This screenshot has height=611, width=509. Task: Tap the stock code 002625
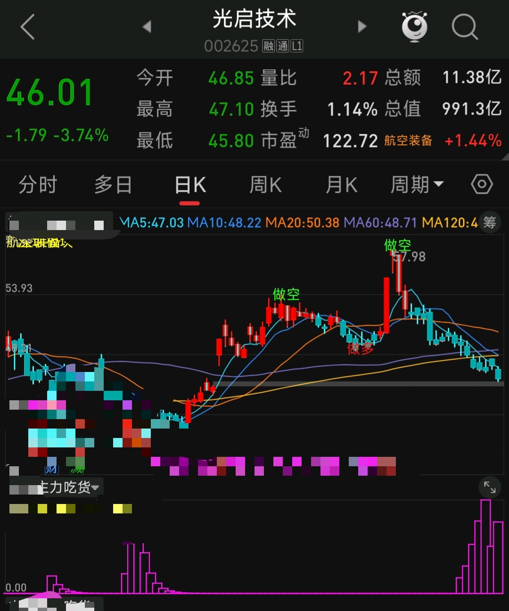click(231, 46)
